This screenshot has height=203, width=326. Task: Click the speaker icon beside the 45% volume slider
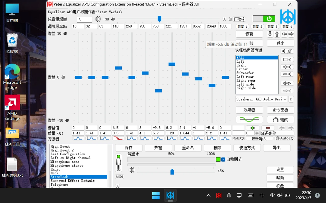131,170
